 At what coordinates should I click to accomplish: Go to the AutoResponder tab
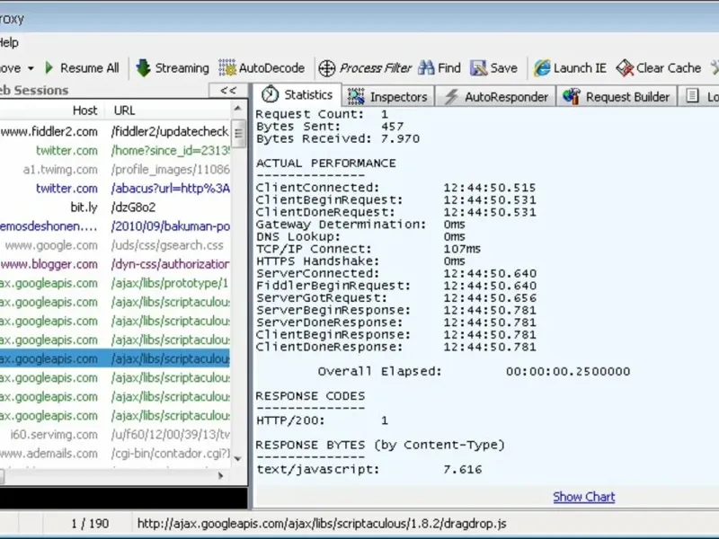(496, 97)
